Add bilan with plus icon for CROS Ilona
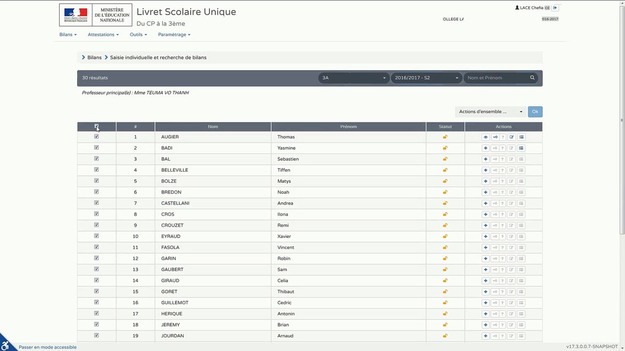The width and height of the screenshot is (625, 351). point(485,214)
